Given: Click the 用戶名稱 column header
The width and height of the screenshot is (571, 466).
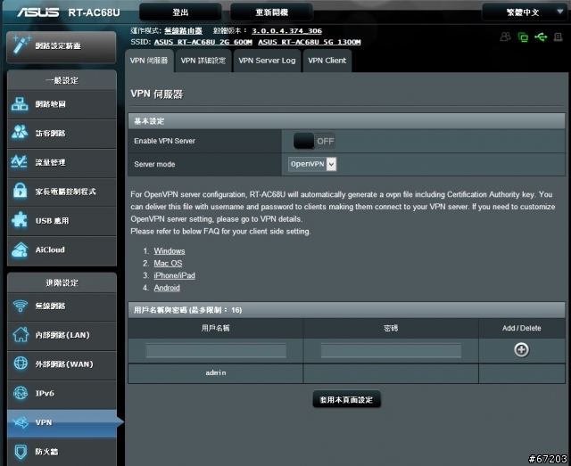Looking at the screenshot, I should pos(216,328).
